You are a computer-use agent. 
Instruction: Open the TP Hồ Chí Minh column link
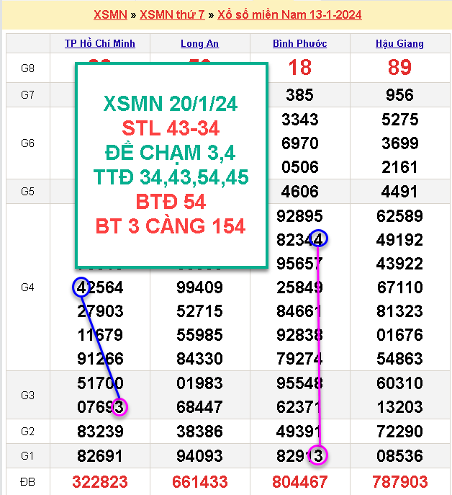coord(100,43)
